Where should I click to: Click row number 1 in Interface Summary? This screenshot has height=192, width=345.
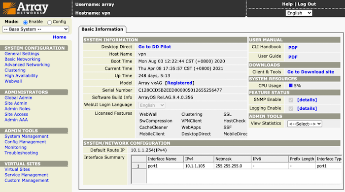[x=139, y=166]
